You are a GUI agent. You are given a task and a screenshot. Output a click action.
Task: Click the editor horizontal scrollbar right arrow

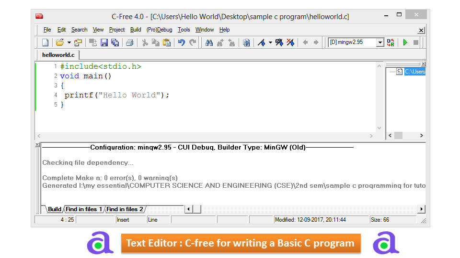click(x=371, y=136)
